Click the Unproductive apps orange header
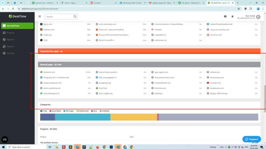 click(x=149, y=51)
